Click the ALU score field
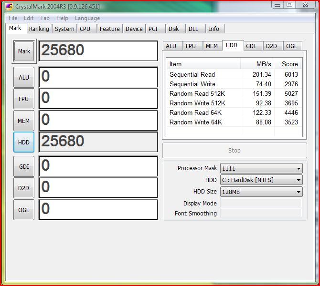 click(98, 77)
